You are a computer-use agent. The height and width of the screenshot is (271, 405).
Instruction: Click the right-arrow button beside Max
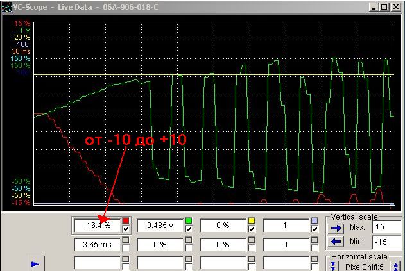[x=336, y=227]
